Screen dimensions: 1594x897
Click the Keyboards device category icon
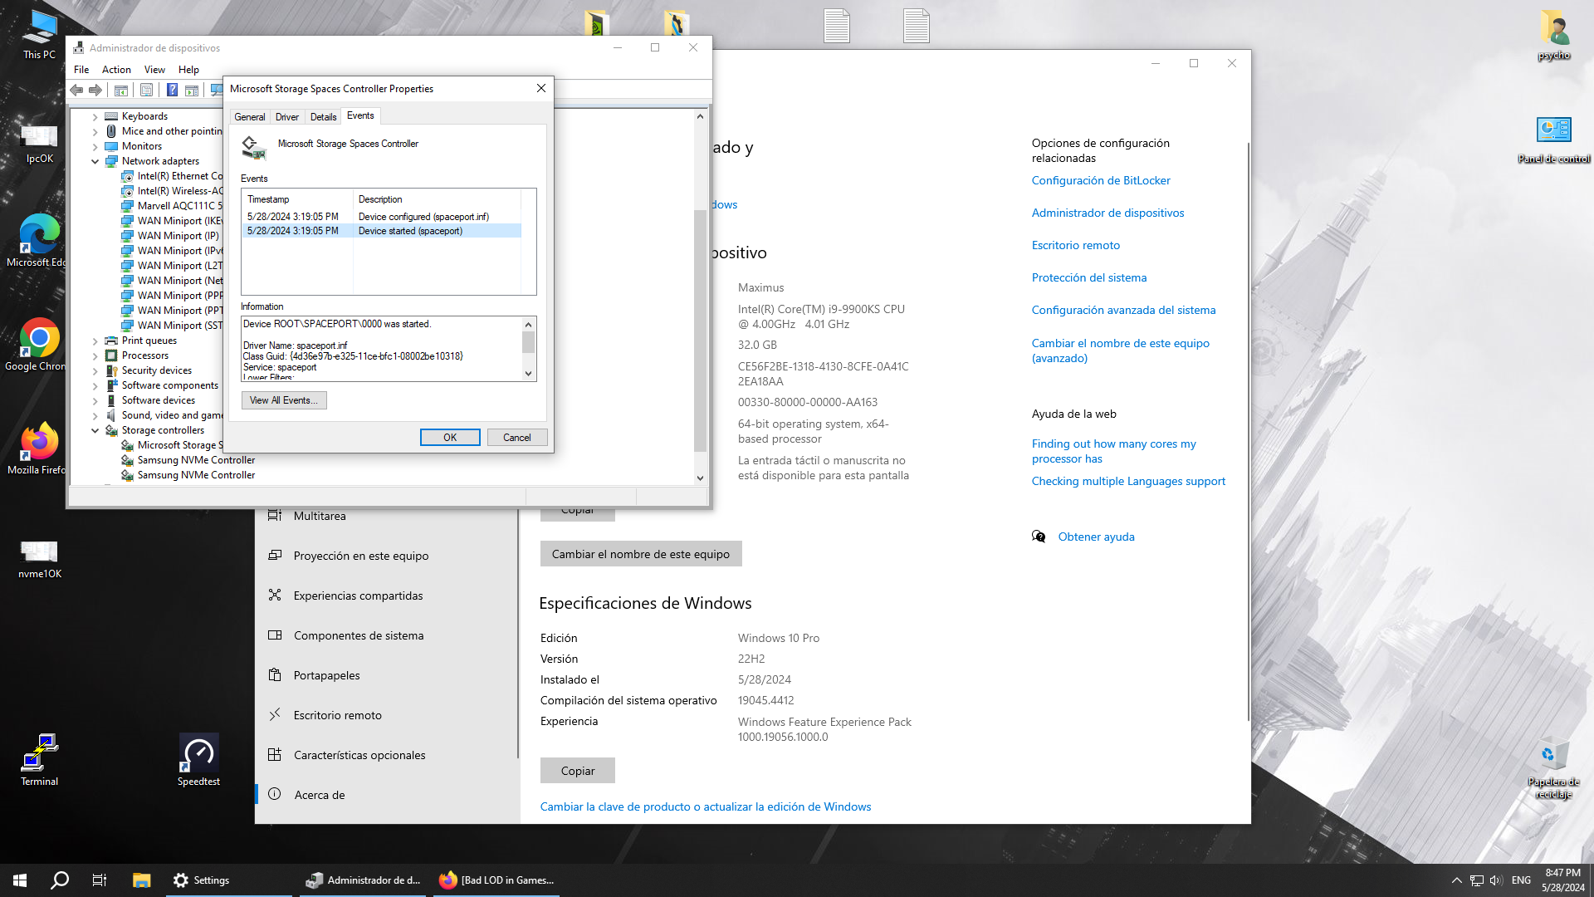pos(111,116)
